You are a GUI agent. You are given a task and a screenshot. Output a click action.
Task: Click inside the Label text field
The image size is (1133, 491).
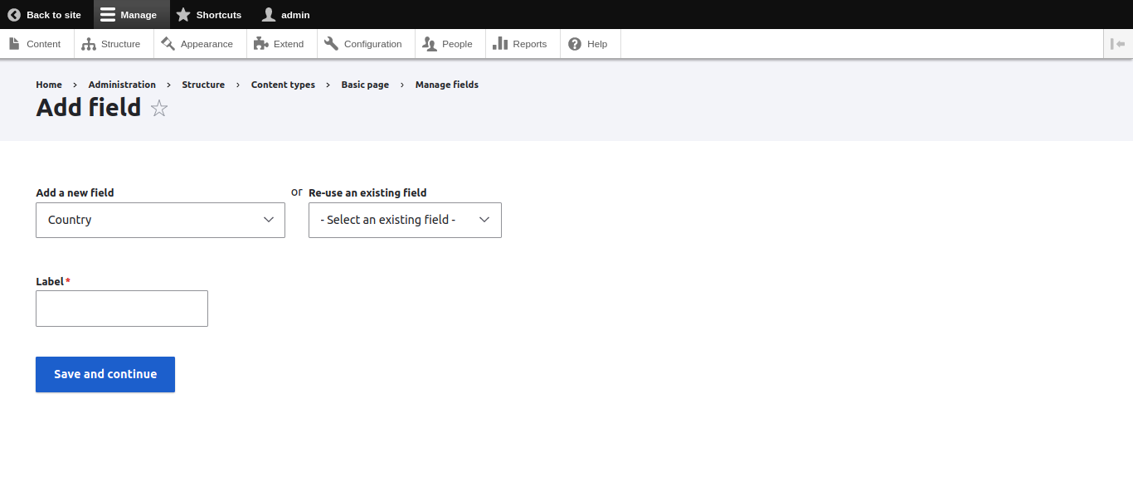coord(121,308)
